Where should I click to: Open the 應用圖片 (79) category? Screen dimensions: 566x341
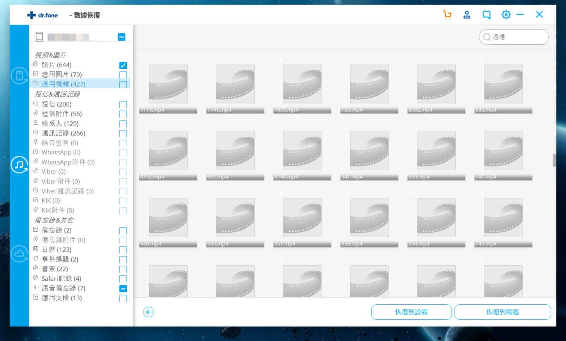[62, 75]
